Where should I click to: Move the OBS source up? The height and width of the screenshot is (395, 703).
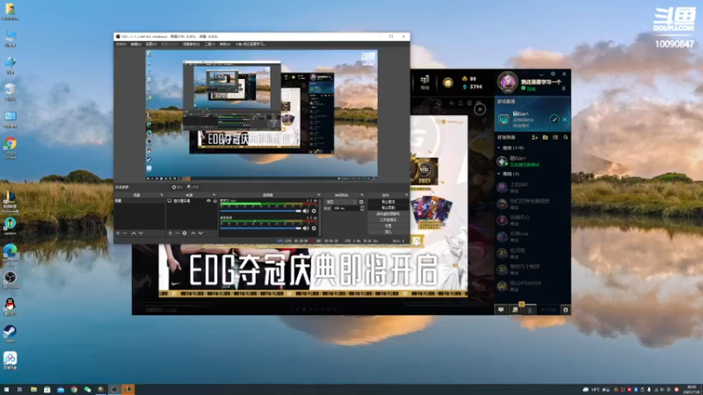pyautogui.click(x=193, y=233)
